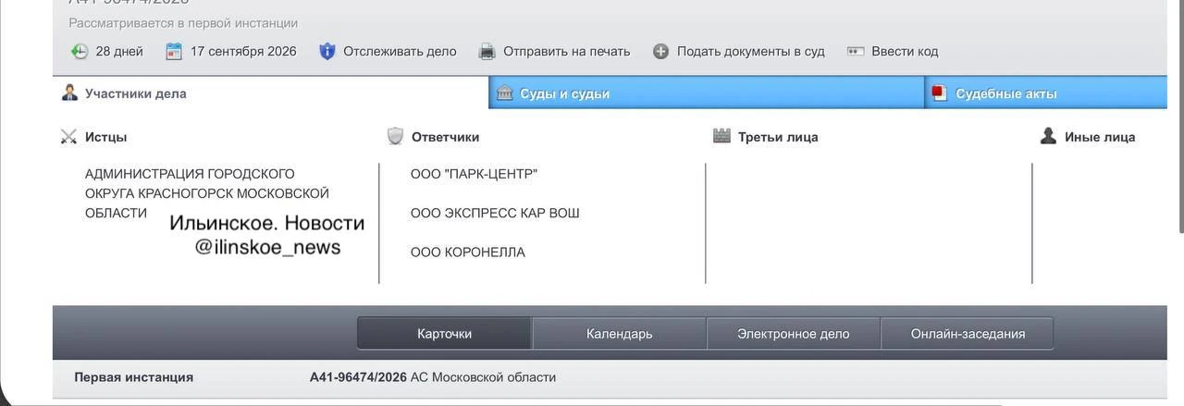Click the code icon beside Ввести код
The image size is (1184, 406).
pos(856,52)
